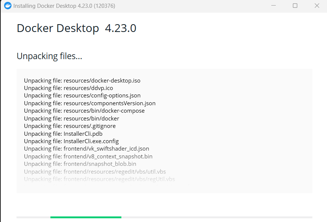Click the Docker whale icon in title bar
This screenshot has width=327, height=222.
(x=8, y=6)
